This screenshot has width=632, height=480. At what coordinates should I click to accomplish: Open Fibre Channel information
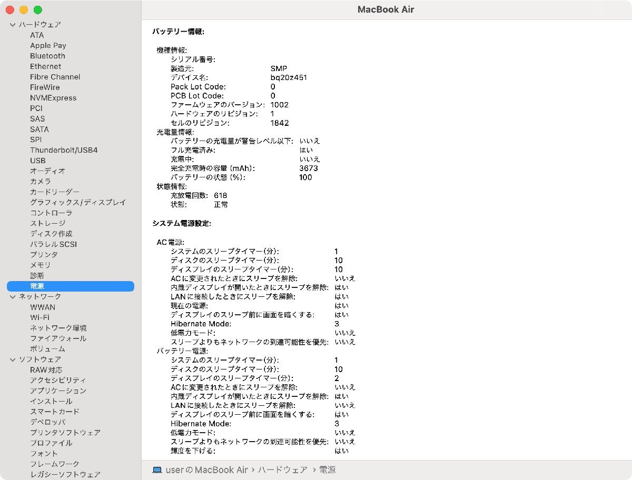(55, 77)
